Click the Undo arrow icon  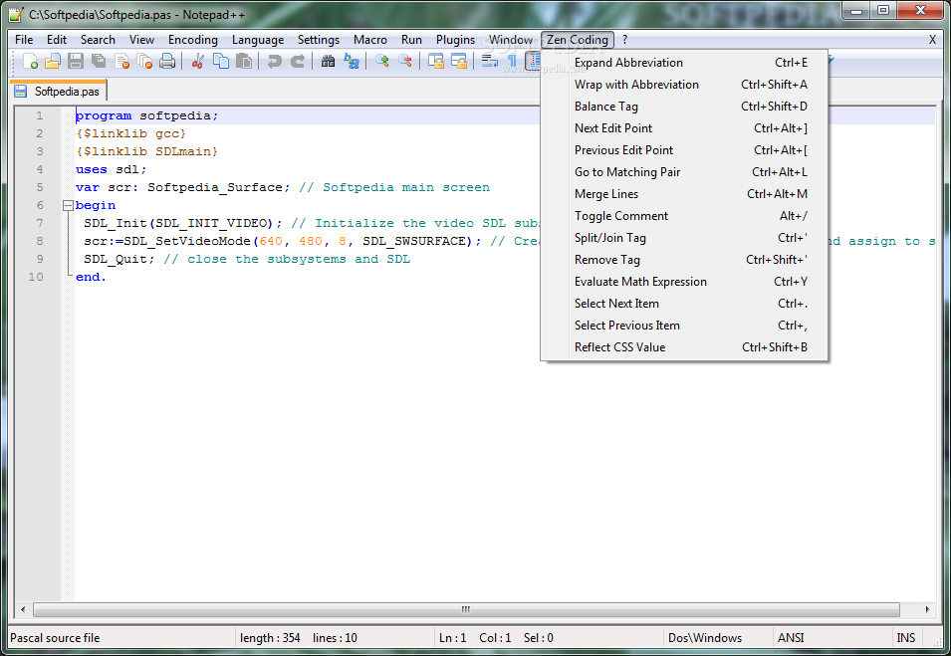(x=274, y=62)
